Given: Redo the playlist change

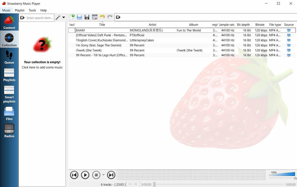Looking at the screenshot, I should tap(110, 17).
